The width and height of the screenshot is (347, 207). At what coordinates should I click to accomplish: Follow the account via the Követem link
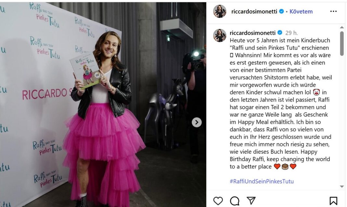(301, 11)
